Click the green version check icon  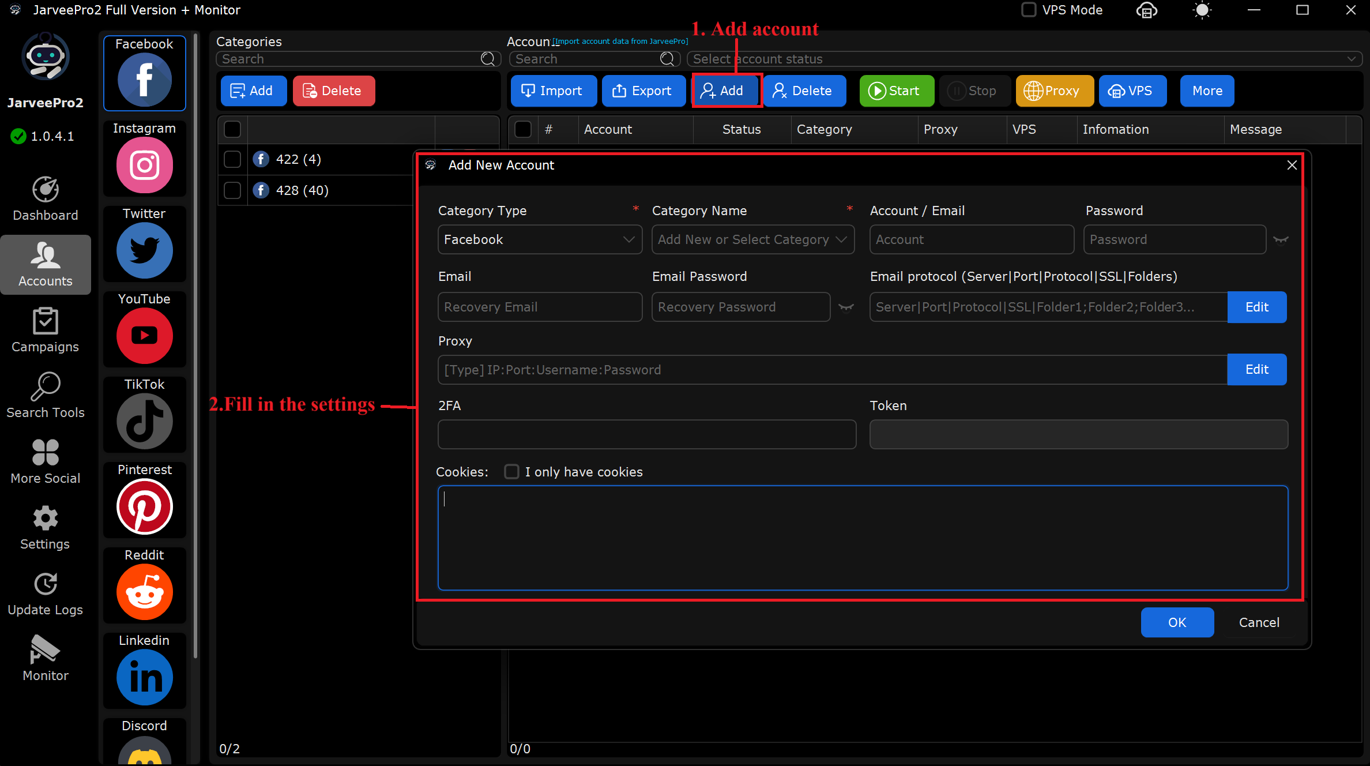tap(18, 136)
